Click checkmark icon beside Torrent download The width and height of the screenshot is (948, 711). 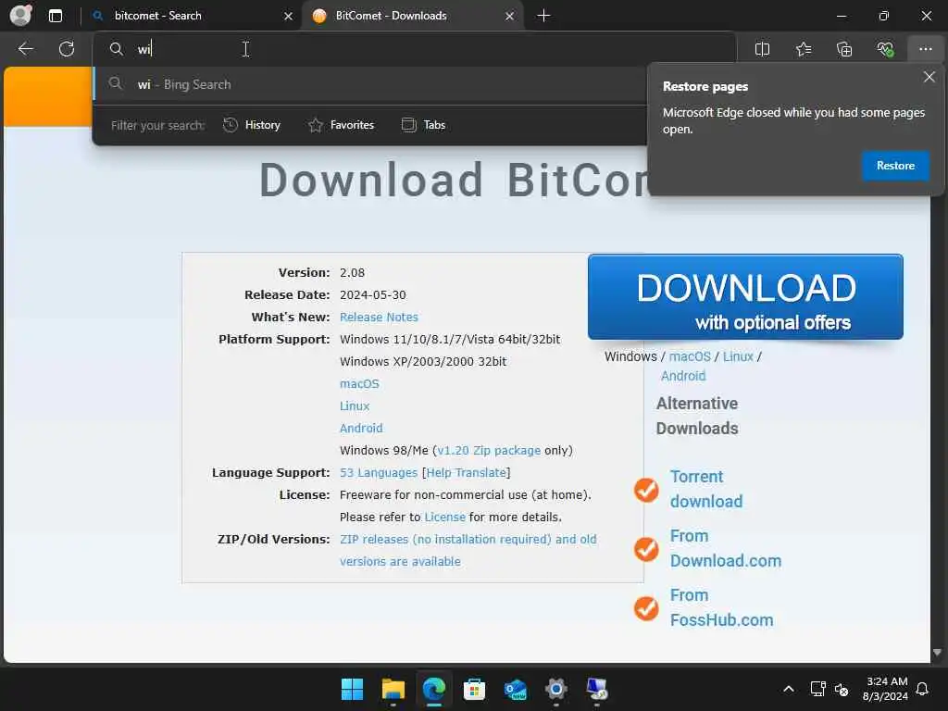(x=646, y=490)
